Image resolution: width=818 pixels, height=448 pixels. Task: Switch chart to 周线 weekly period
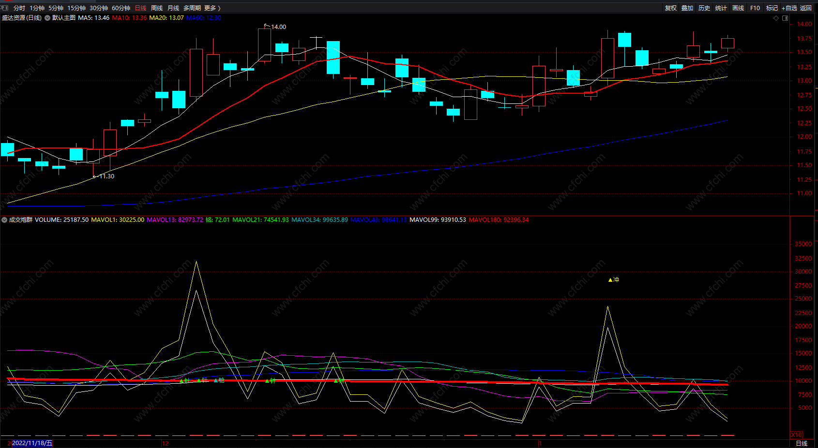157,8
